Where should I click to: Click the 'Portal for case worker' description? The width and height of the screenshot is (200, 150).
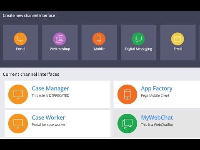48,125
